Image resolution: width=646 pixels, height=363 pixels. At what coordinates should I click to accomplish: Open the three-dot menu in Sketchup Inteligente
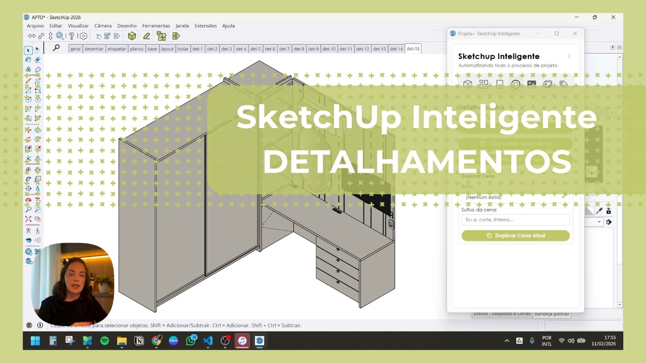click(x=569, y=56)
